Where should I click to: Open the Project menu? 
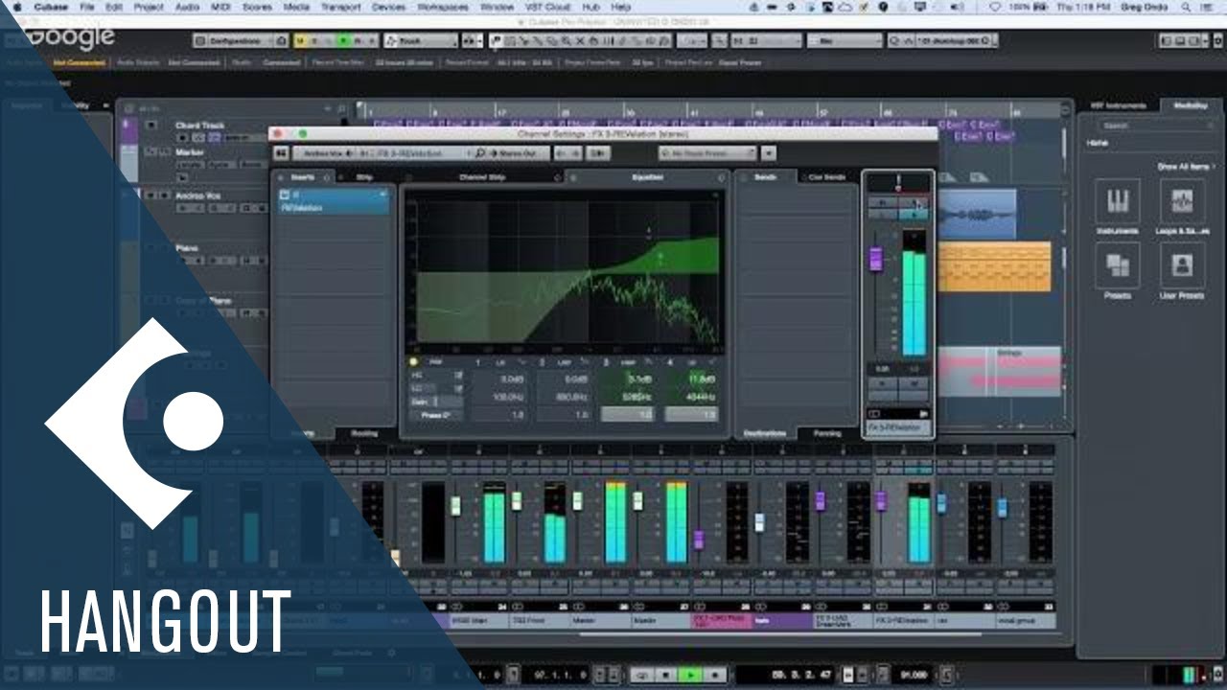click(x=149, y=7)
